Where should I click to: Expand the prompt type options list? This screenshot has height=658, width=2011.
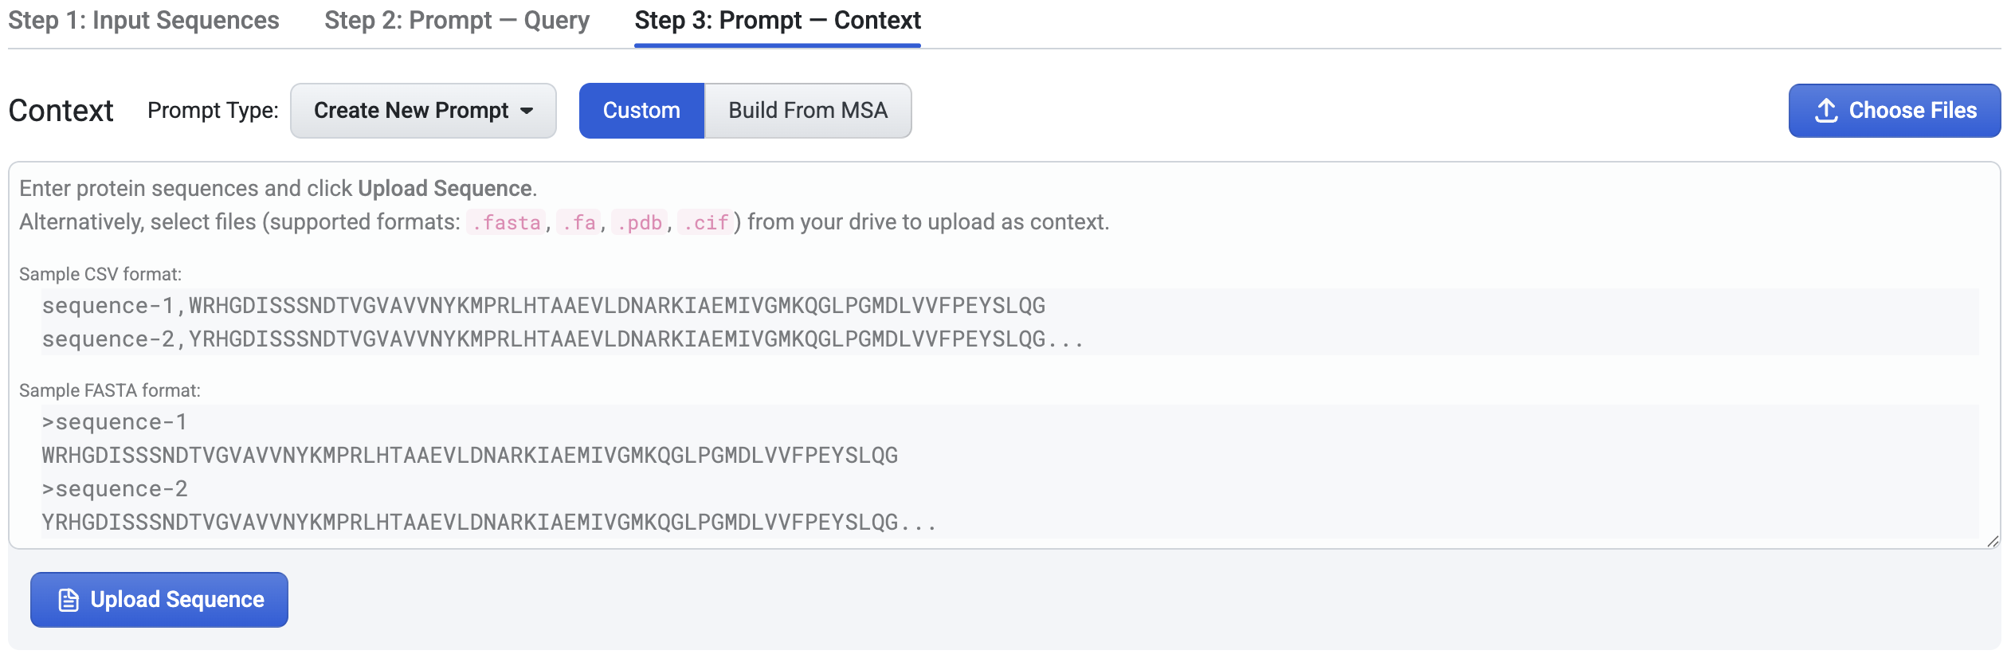pos(422,110)
